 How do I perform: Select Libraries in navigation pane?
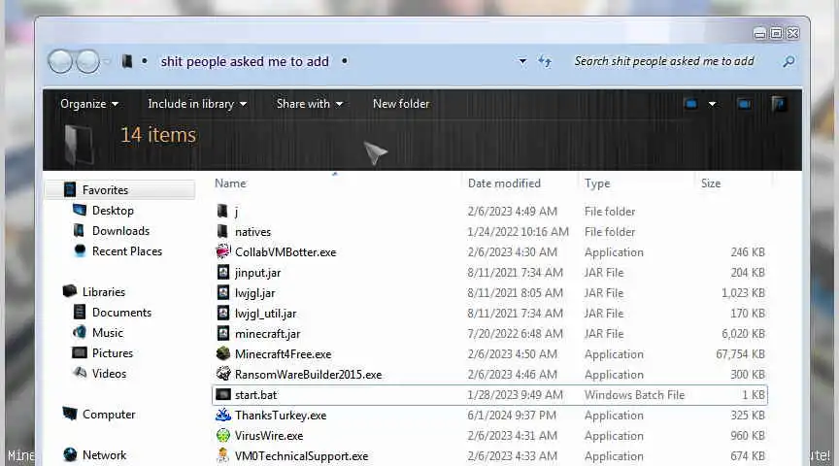point(103,292)
